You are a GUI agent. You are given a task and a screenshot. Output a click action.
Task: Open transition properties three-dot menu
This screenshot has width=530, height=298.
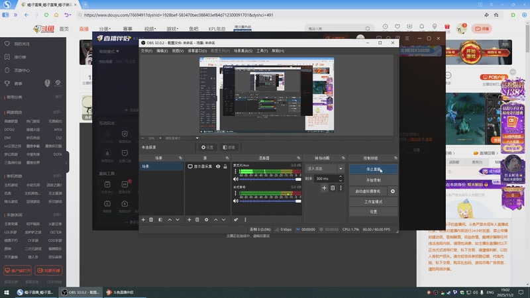point(341,188)
